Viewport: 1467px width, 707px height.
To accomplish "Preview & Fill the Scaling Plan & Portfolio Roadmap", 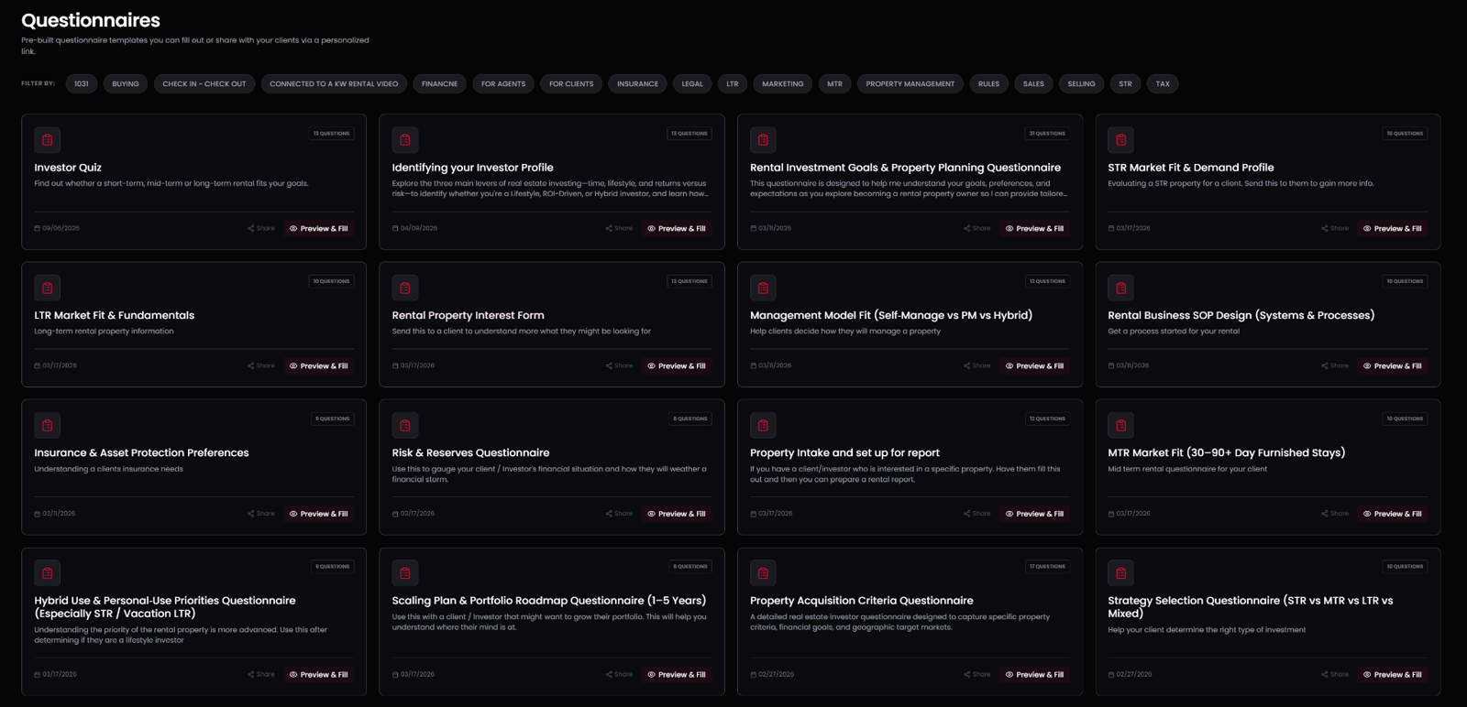I will (x=677, y=675).
